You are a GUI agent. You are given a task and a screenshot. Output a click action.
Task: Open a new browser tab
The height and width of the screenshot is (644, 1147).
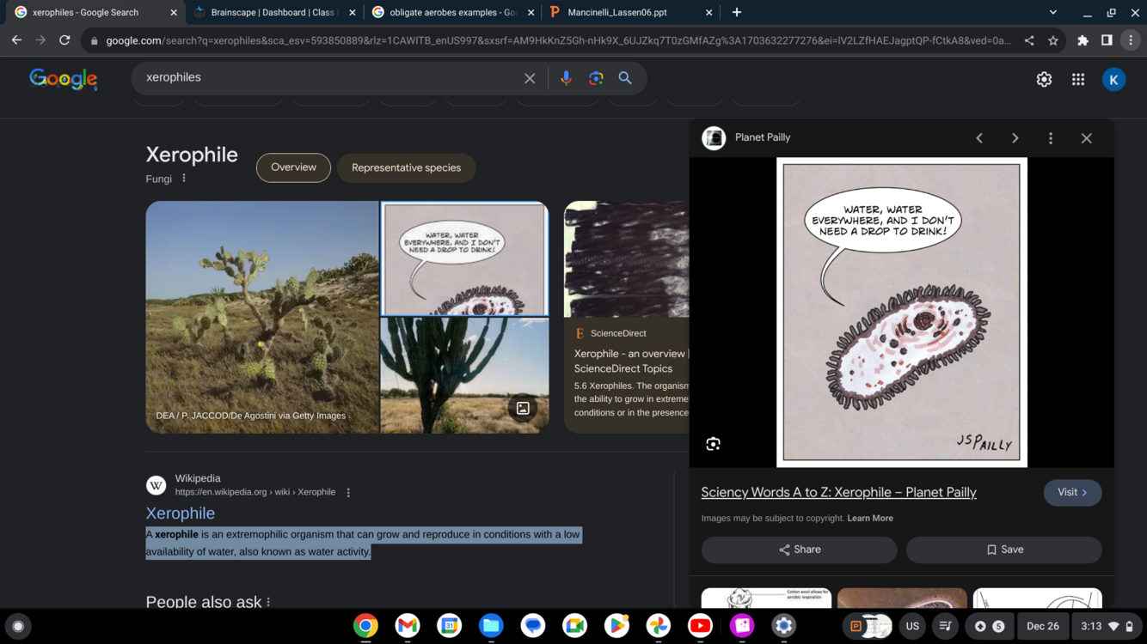737,12
